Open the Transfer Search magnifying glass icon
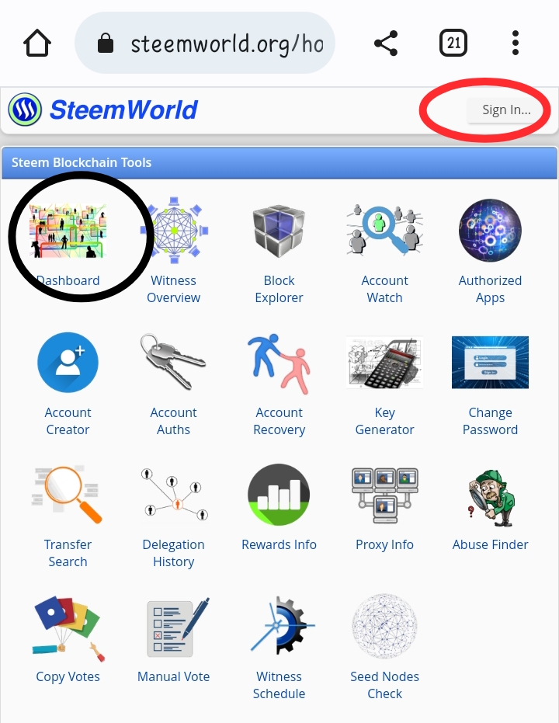The width and height of the screenshot is (559, 723). 68,494
